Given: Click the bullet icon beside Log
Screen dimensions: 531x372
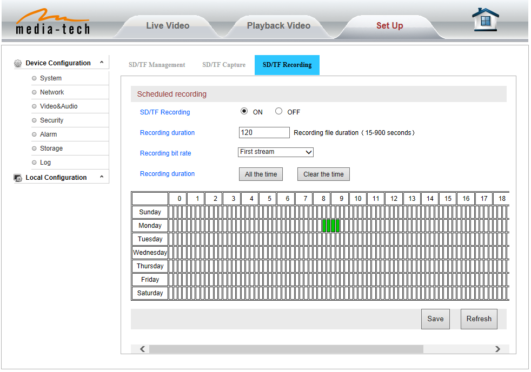Looking at the screenshot, I should 34,163.
